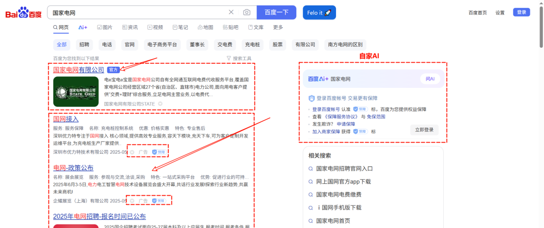Click the Felo it rocket button

point(319,13)
